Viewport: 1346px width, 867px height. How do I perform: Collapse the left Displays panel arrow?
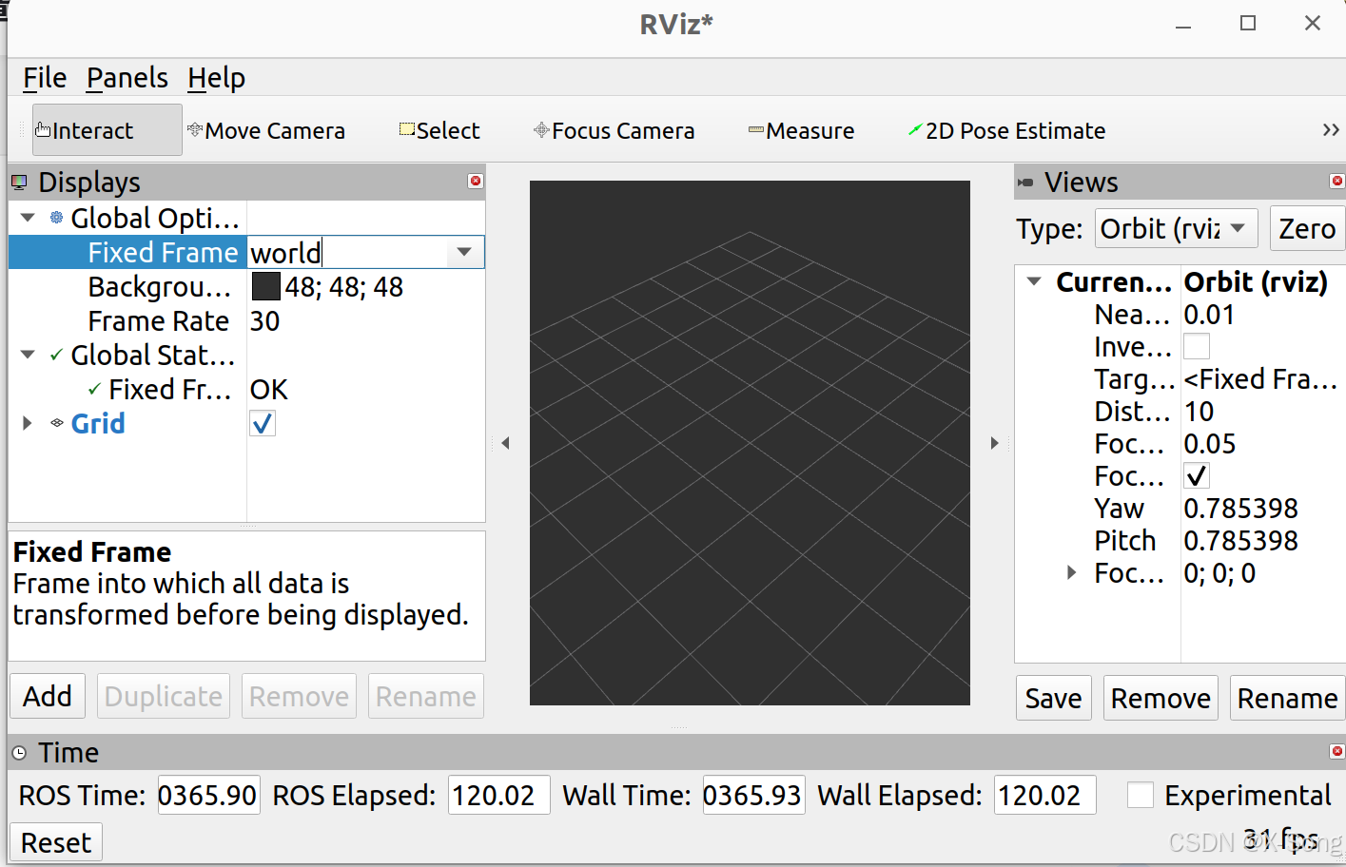point(505,443)
